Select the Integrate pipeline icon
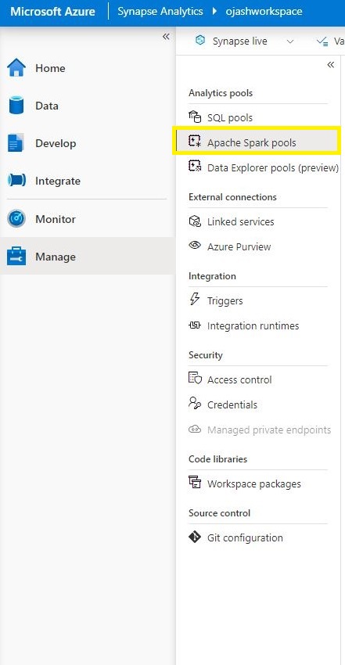 pyautogui.click(x=16, y=181)
